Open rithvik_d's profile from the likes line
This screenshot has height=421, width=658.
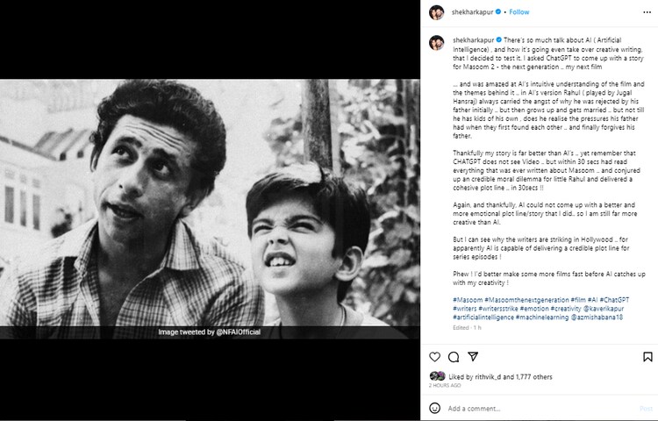[x=488, y=376]
